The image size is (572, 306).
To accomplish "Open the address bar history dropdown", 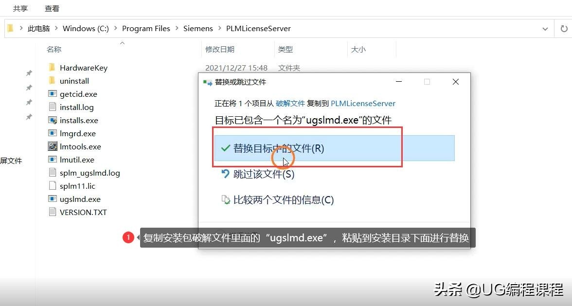I will (x=546, y=28).
